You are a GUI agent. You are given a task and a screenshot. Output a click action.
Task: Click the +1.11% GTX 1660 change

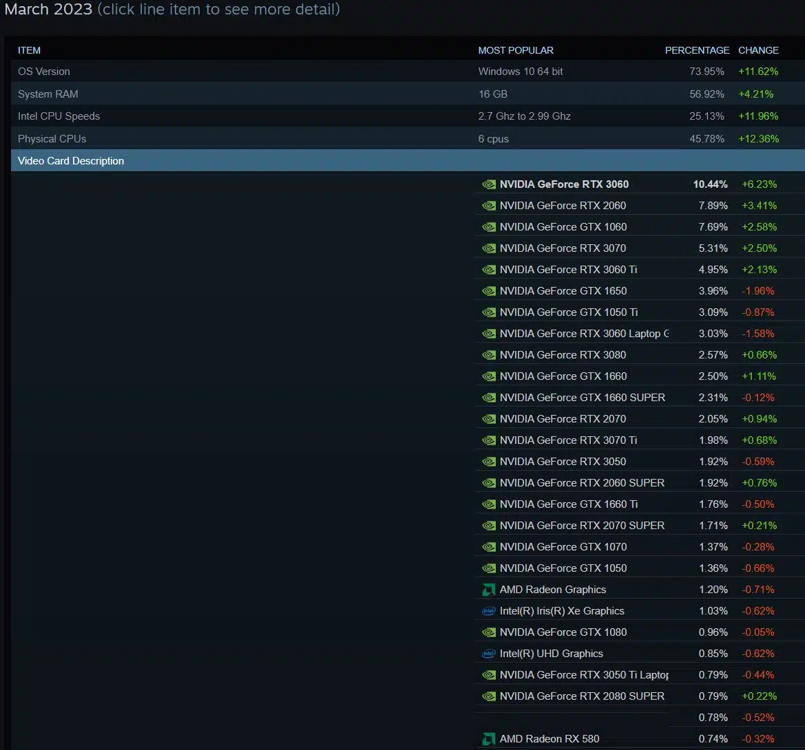pos(759,376)
